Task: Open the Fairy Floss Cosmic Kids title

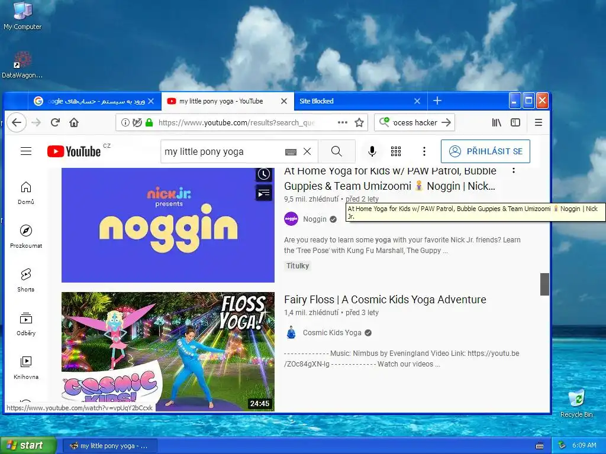Action: pyautogui.click(x=385, y=300)
